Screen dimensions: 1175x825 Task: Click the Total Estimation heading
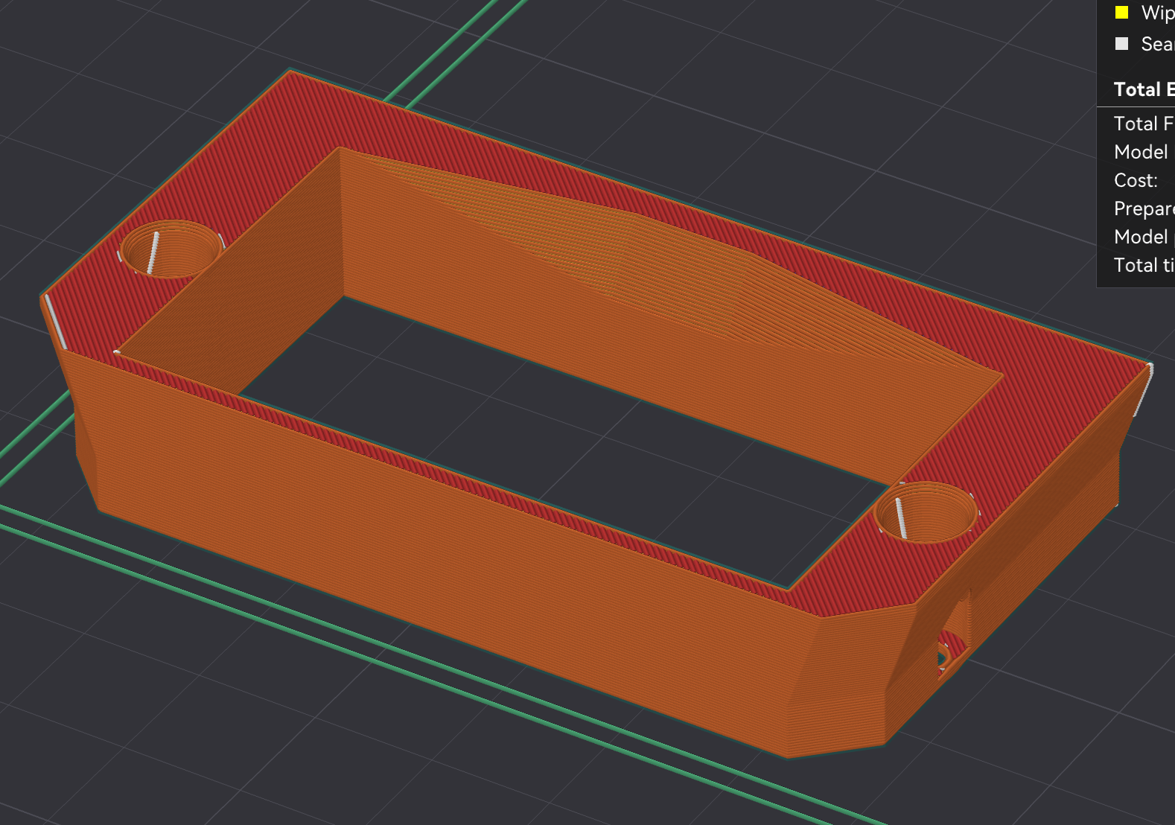(x=1144, y=89)
